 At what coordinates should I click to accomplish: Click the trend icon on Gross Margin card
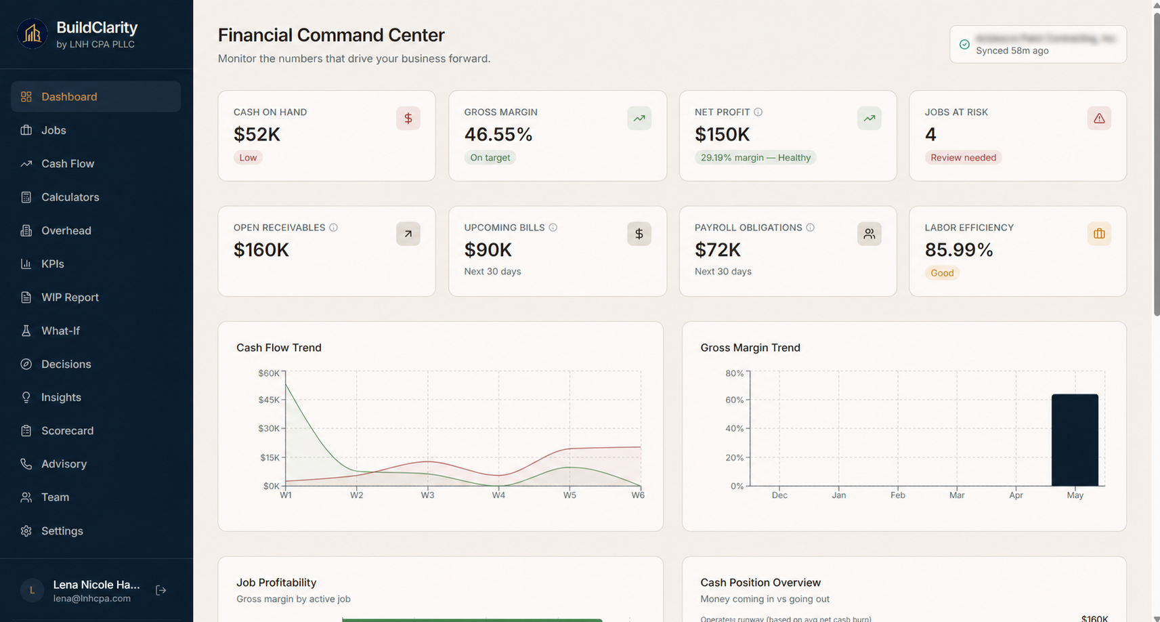coord(639,119)
